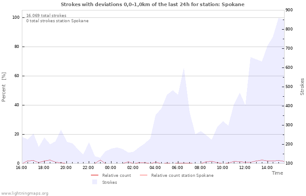306x196 pixels.
Task: Click the Strokes legend color swatch
Action: [x=94, y=182]
